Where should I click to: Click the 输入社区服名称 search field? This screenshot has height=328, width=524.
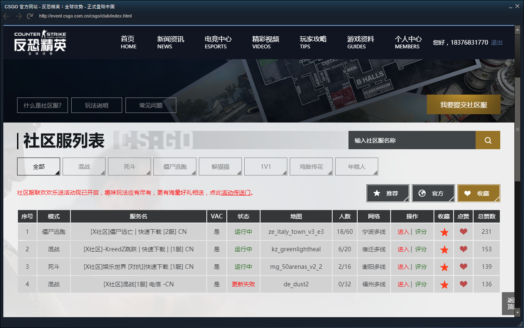tap(411, 140)
